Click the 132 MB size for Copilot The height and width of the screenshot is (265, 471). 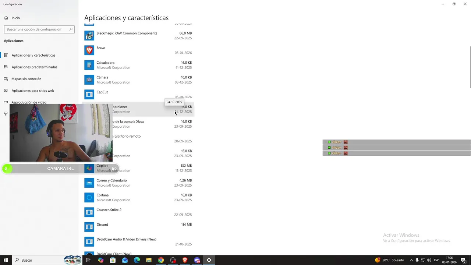(186, 166)
